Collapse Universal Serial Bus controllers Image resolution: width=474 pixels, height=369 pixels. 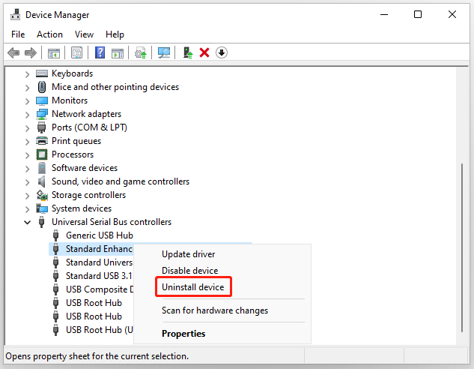coord(28,222)
